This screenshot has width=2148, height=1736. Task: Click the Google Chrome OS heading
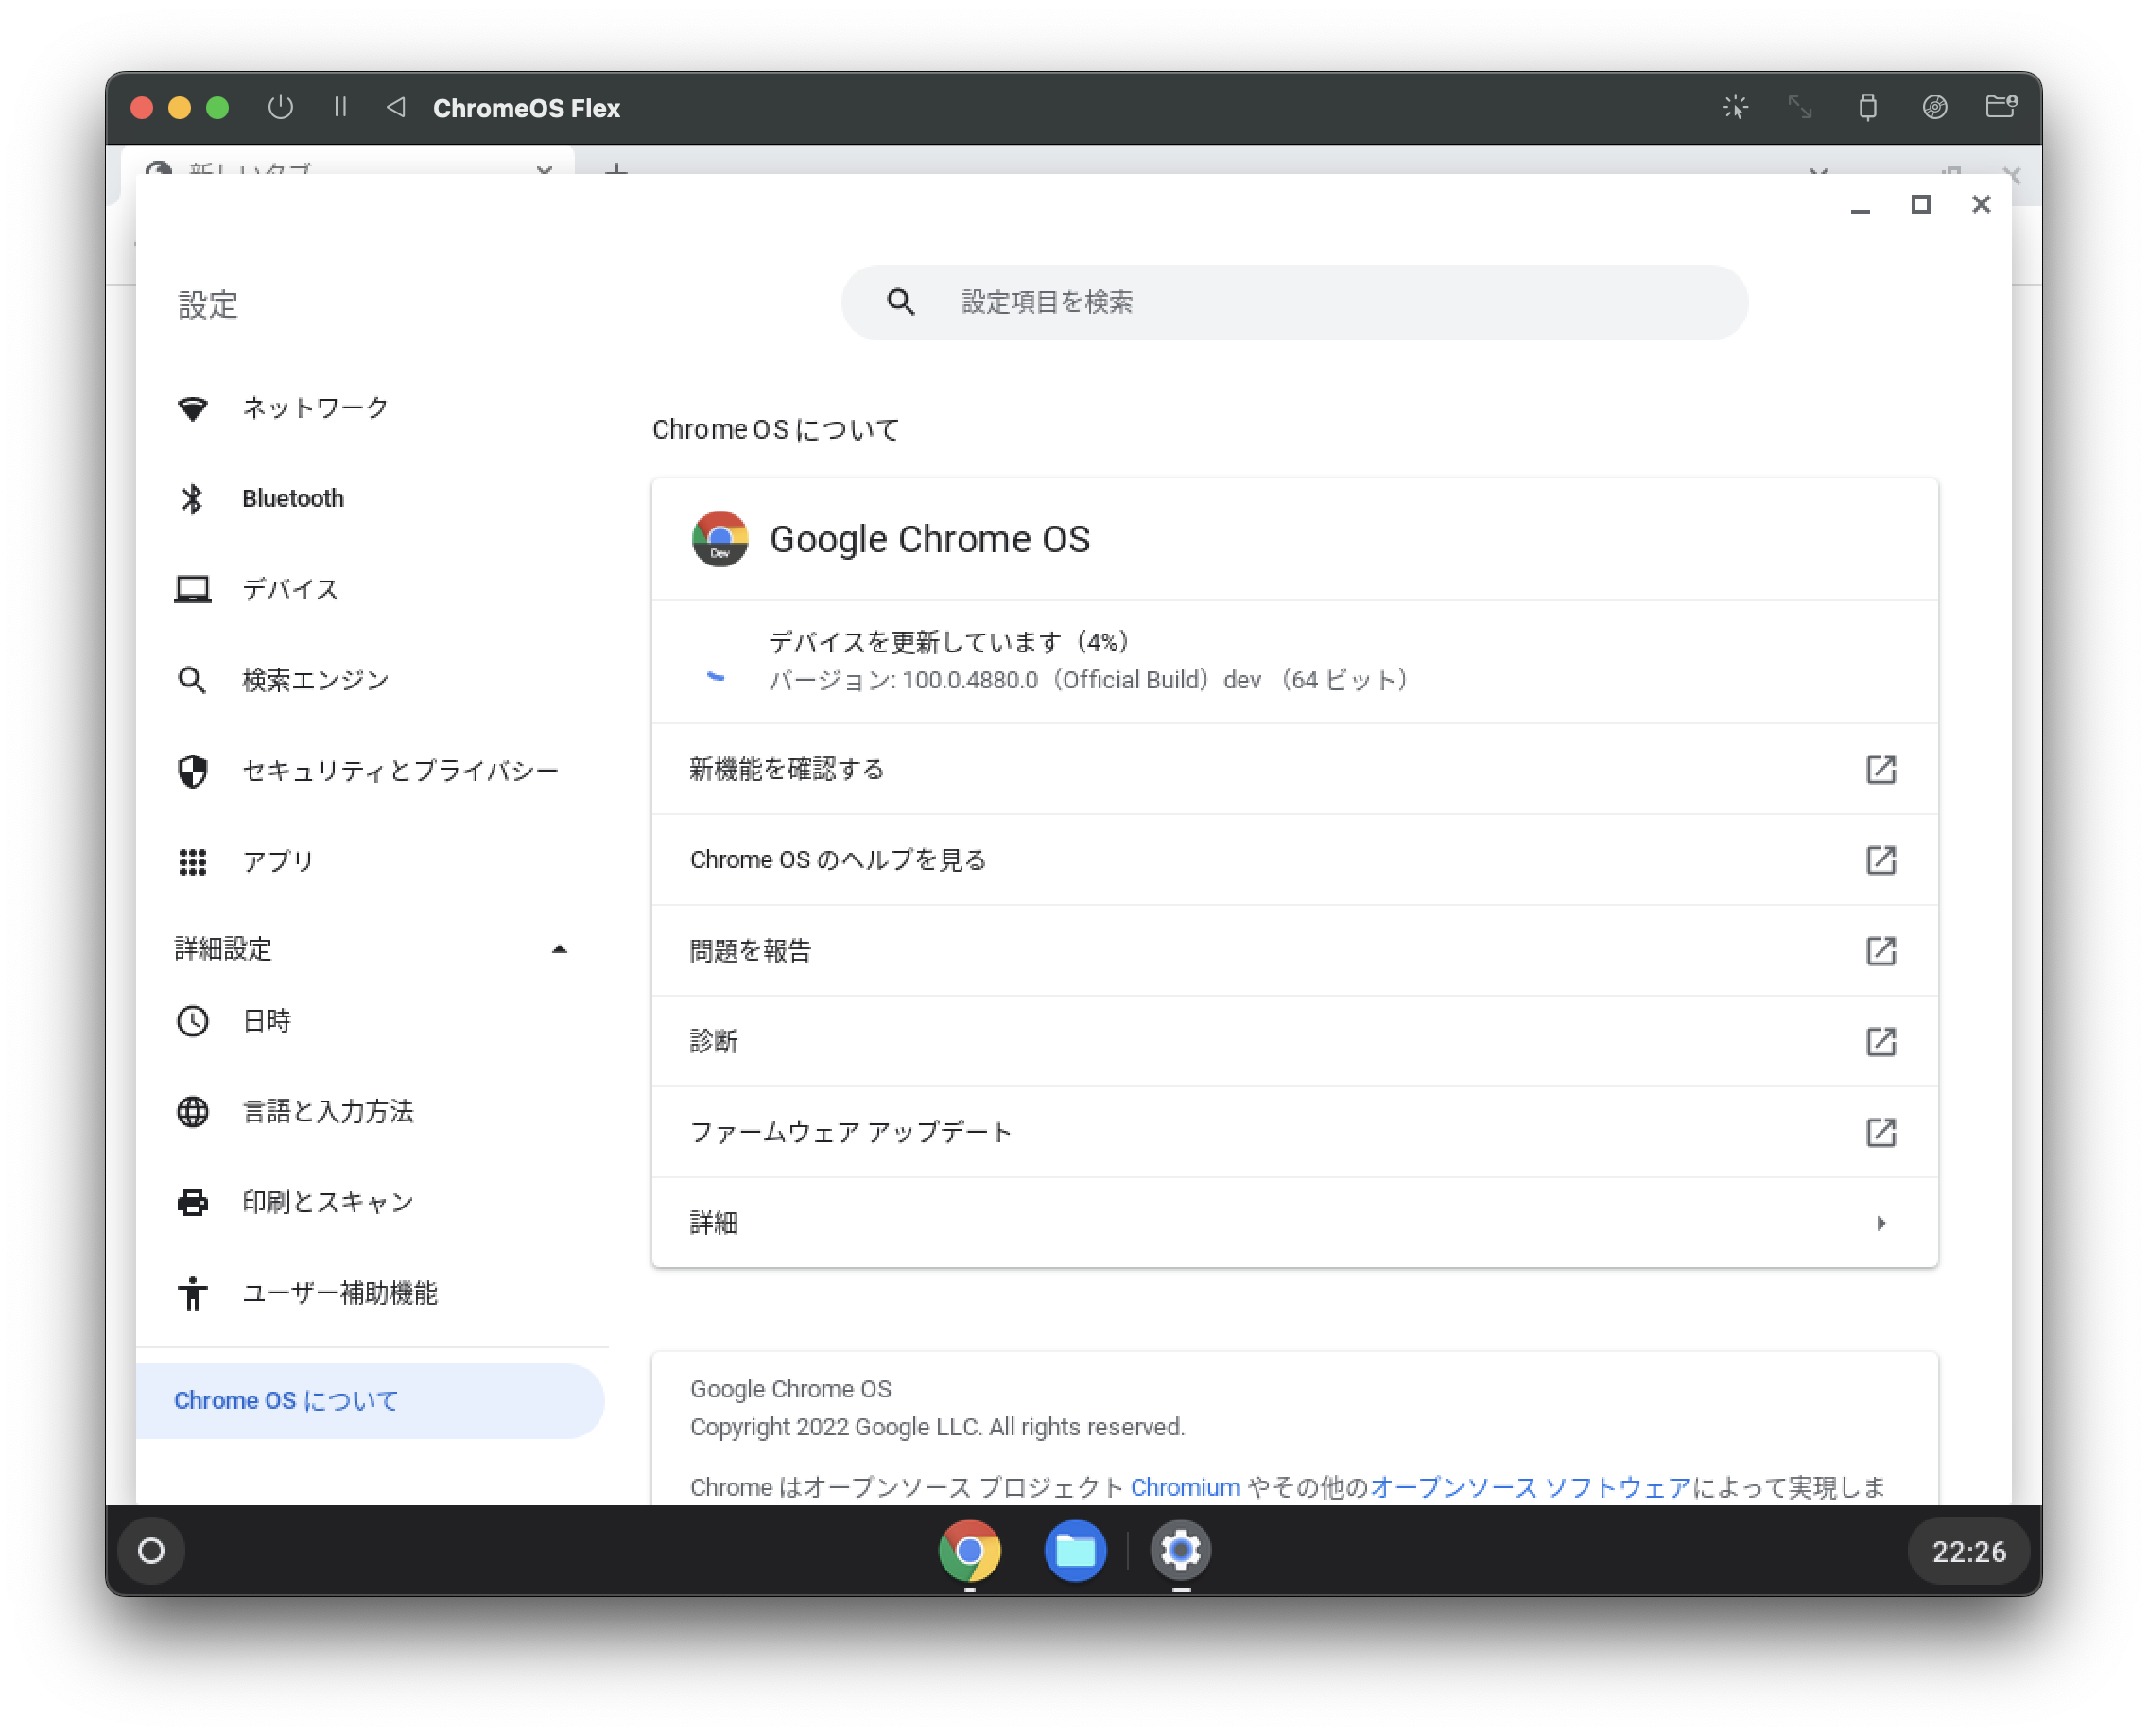pos(930,539)
